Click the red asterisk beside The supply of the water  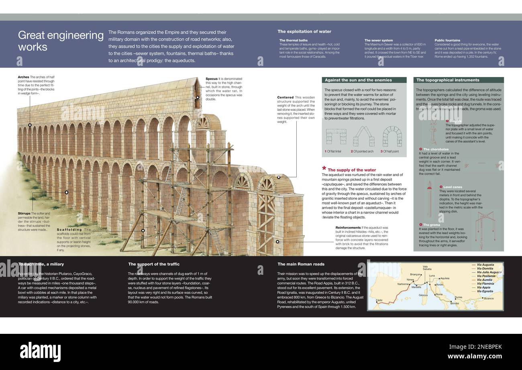click(x=324, y=169)
